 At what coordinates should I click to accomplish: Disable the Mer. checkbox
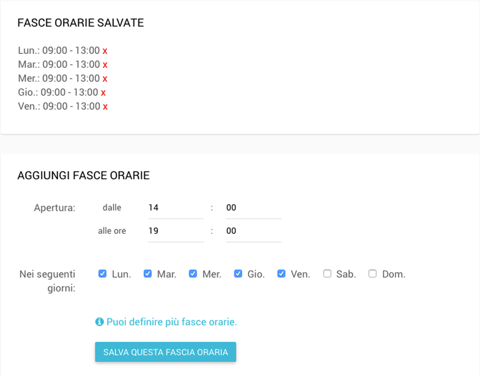[x=193, y=274]
